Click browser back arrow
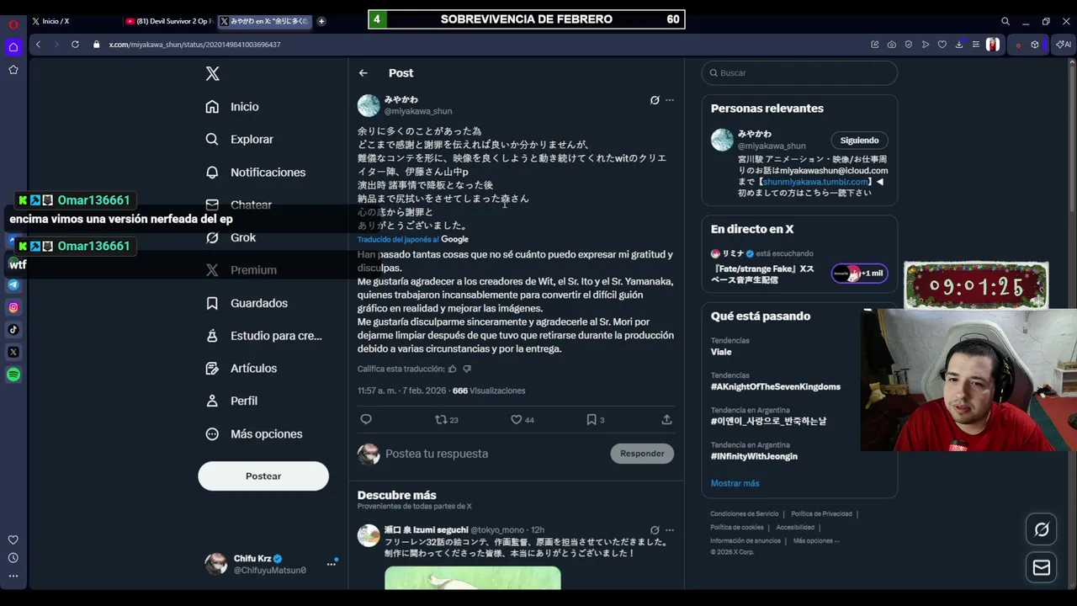 click(x=38, y=45)
